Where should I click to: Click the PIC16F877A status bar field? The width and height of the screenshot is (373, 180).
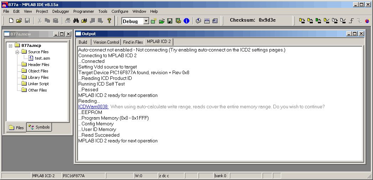click(84, 176)
